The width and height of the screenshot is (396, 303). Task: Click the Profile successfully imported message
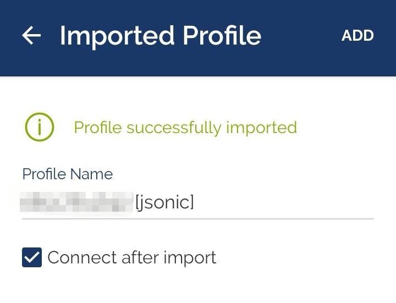185,128
